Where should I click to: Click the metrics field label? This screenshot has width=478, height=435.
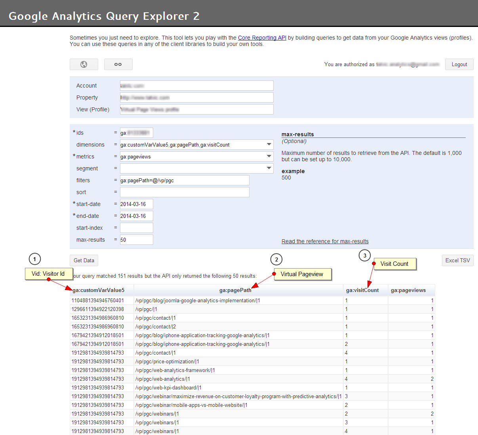(x=85, y=156)
